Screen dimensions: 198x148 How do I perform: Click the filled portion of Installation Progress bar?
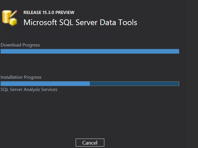45,84
